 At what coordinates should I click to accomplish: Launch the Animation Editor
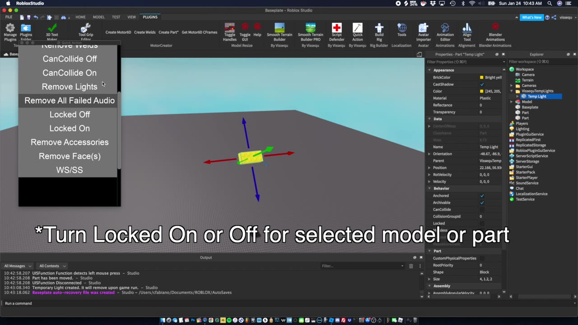point(445,32)
